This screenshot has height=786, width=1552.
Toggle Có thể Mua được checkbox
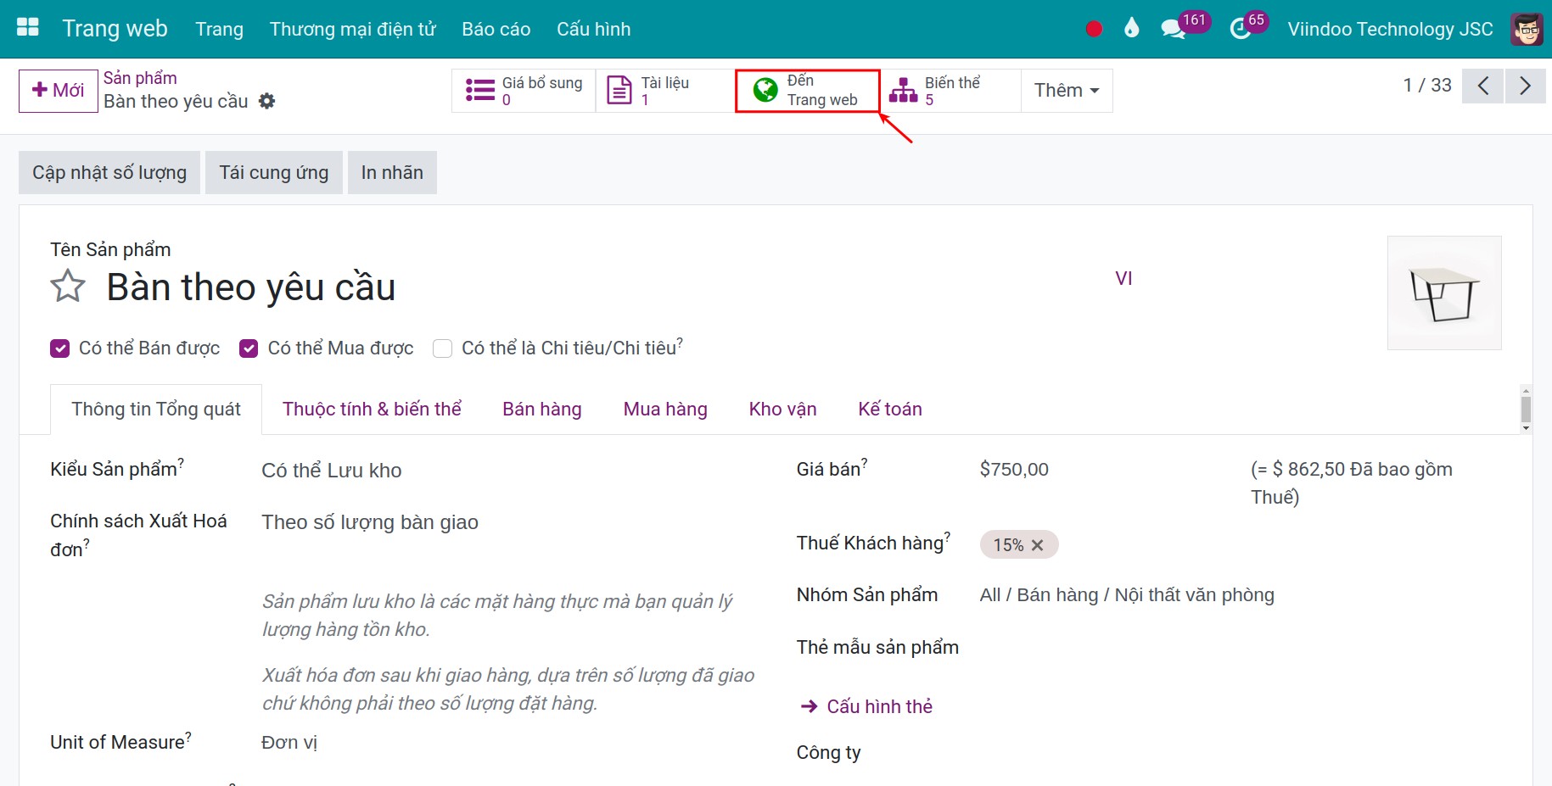point(249,348)
